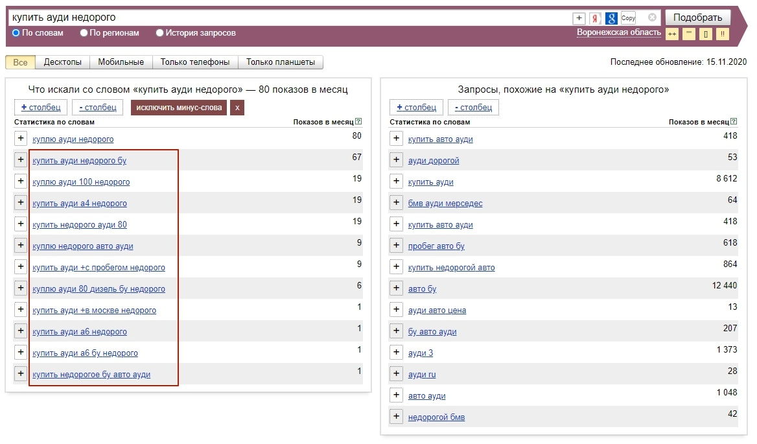Screen dimensions: 757x444
Task: Click "- столбец" in the left panel
Action: tap(98, 107)
